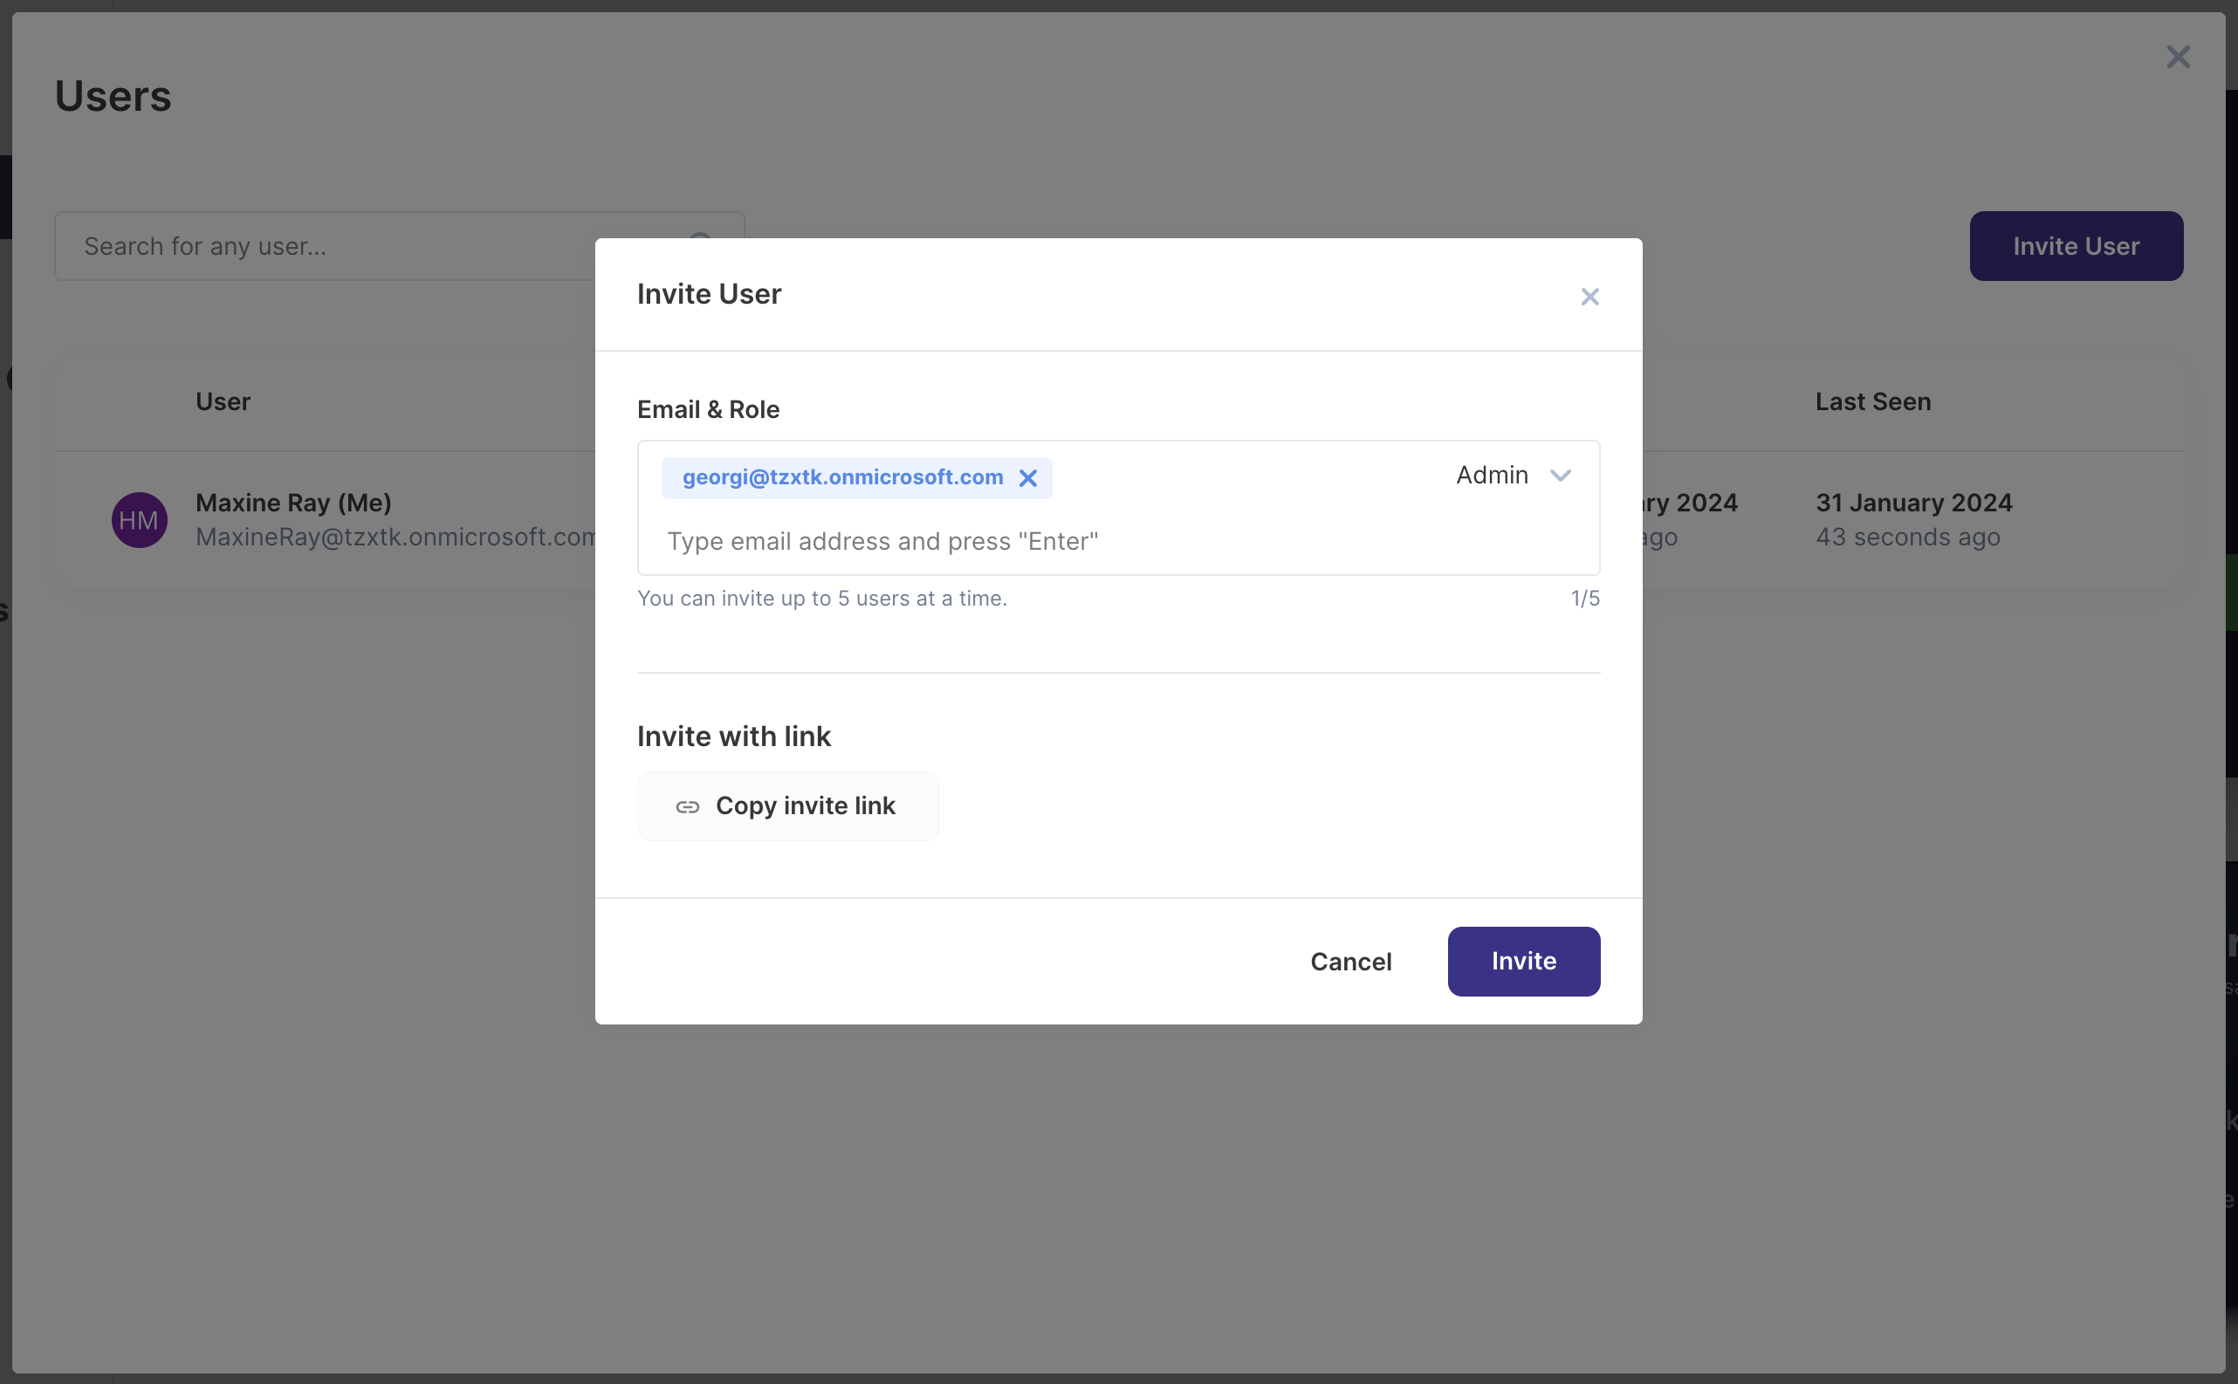Screen dimensions: 2238x1384
Task: Click the email address input field
Action: point(1118,541)
